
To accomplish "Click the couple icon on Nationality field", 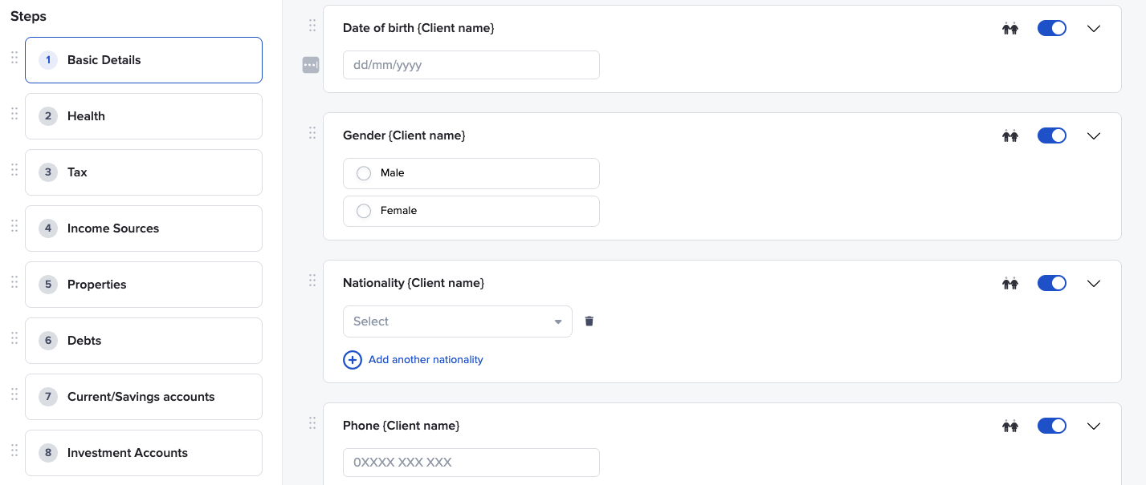I will pos(1009,284).
